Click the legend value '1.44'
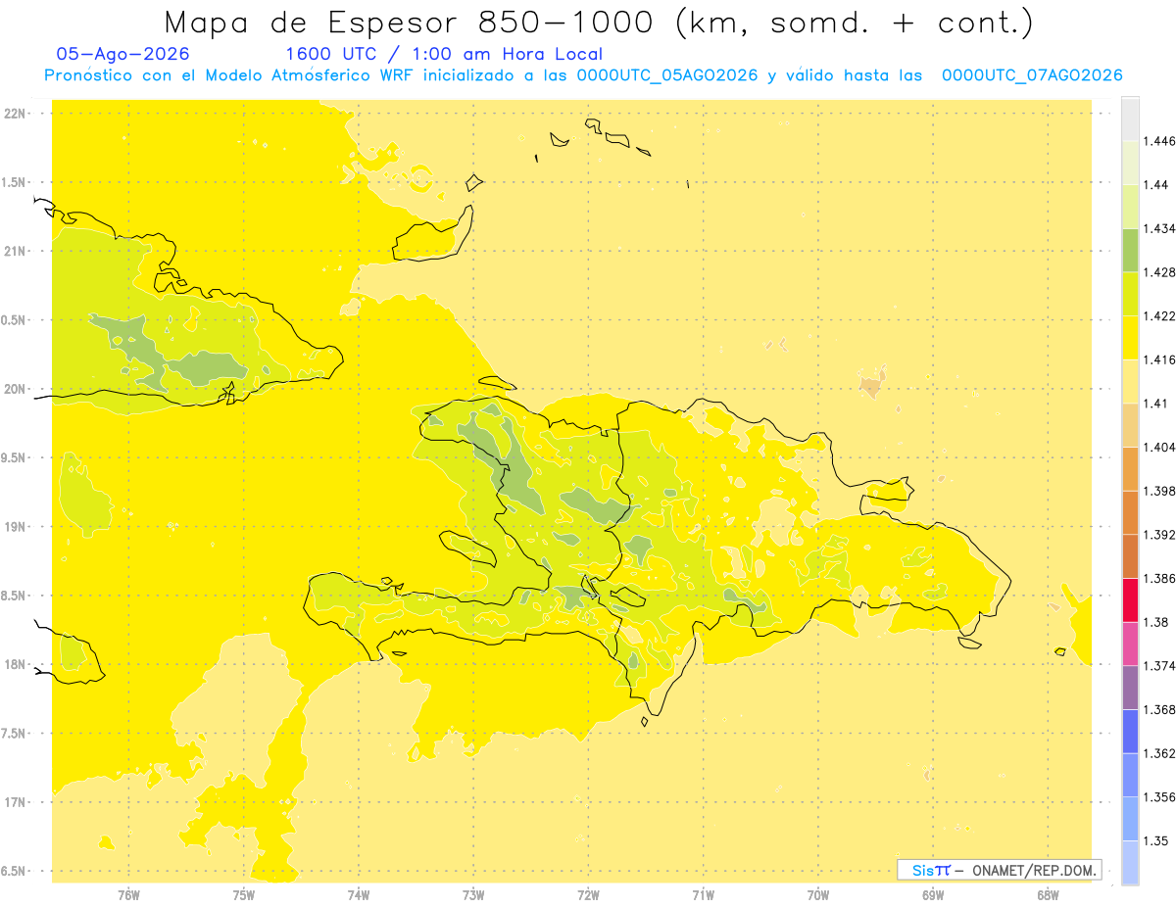 (1156, 185)
